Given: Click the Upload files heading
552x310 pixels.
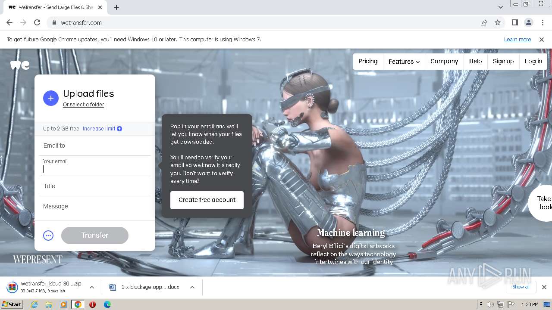Looking at the screenshot, I should [88, 94].
